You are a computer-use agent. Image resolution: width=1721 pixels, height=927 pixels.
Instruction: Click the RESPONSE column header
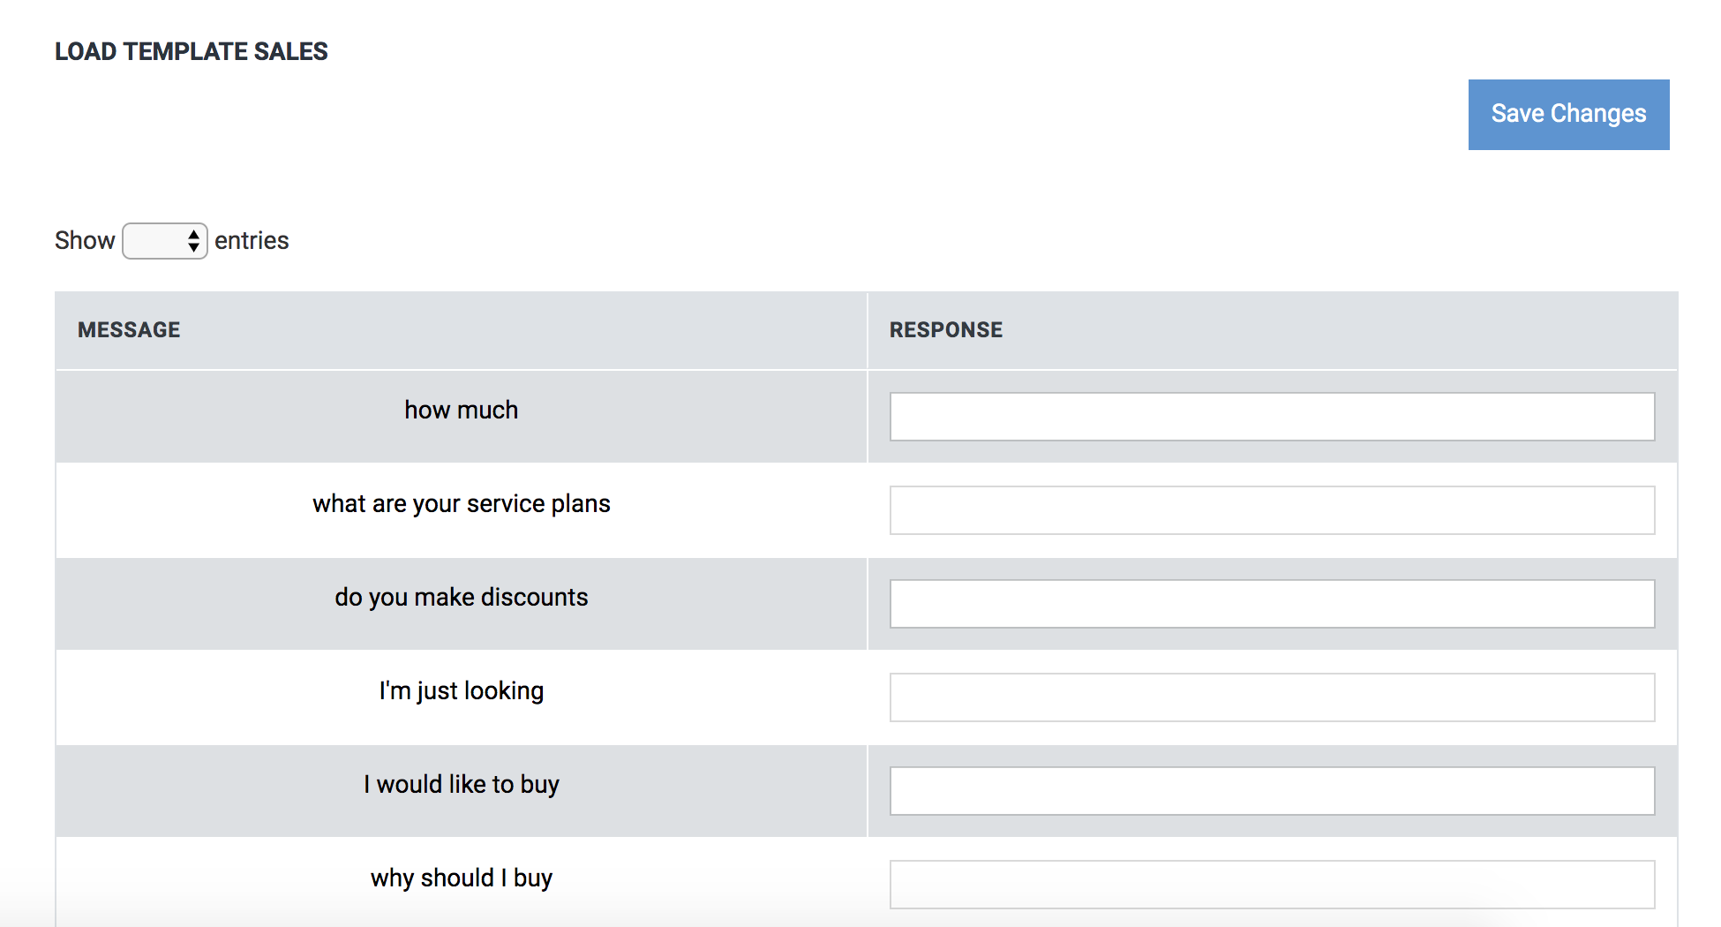[x=1273, y=330]
